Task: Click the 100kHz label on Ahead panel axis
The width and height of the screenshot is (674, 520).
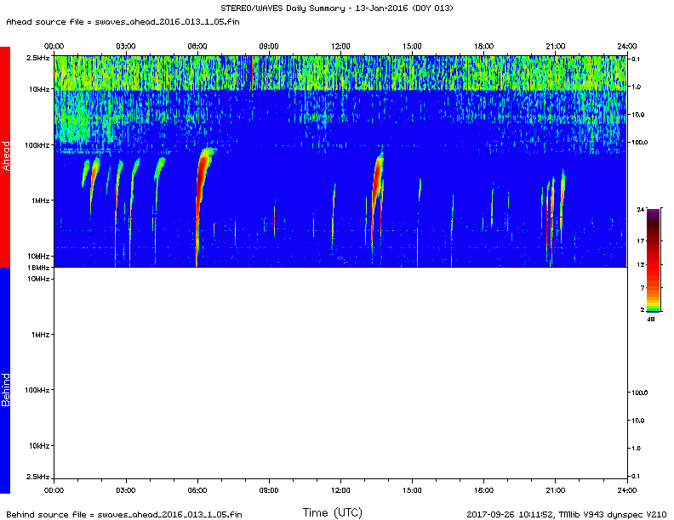Action: click(38, 145)
